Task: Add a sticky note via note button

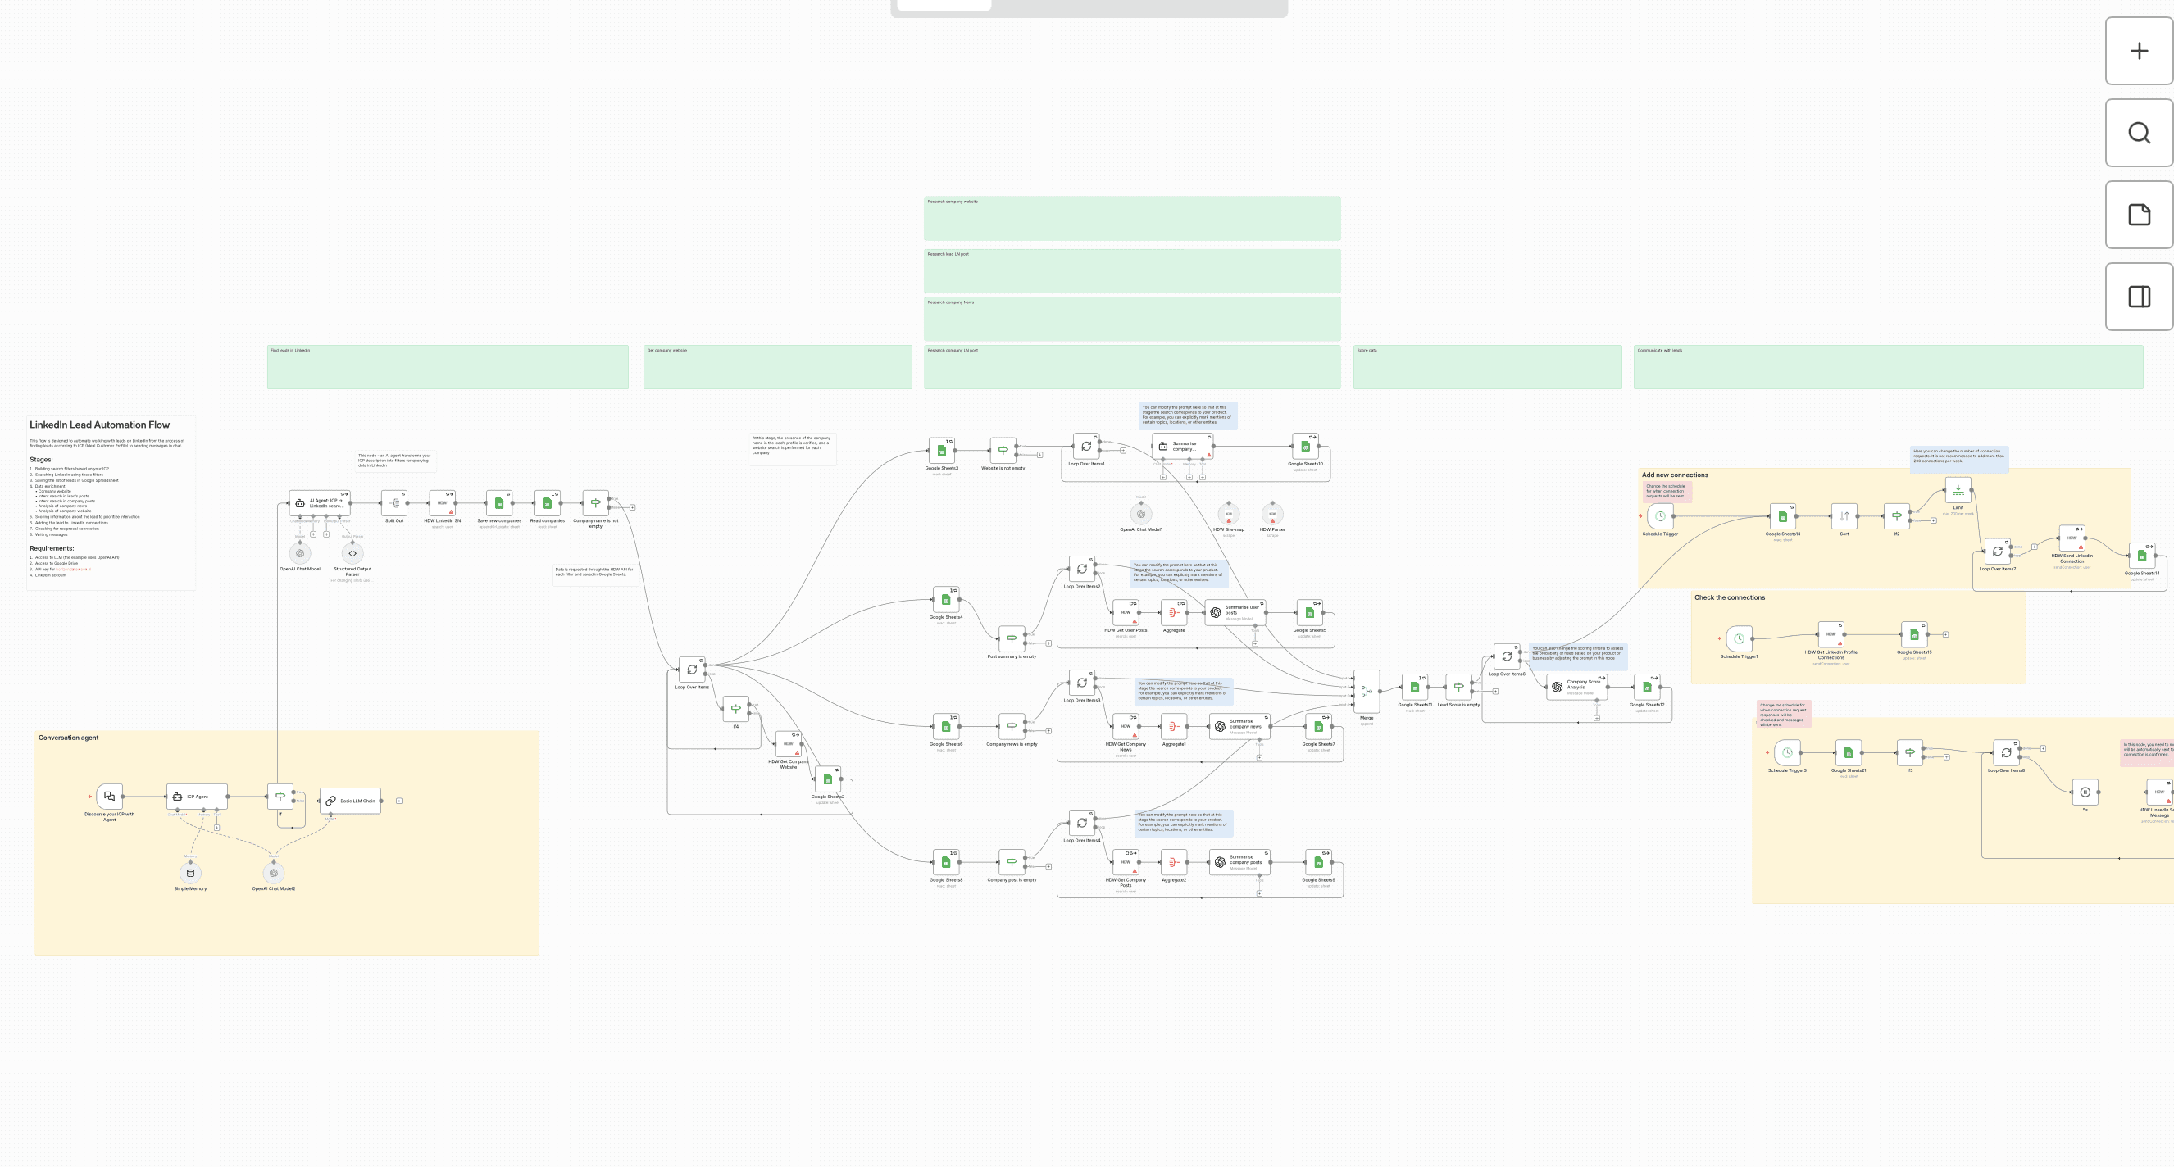Action: point(2138,216)
